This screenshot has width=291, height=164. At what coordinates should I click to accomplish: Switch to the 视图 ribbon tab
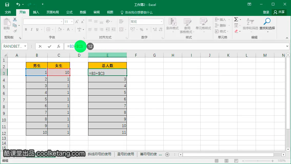pyautogui.click(x=110, y=12)
